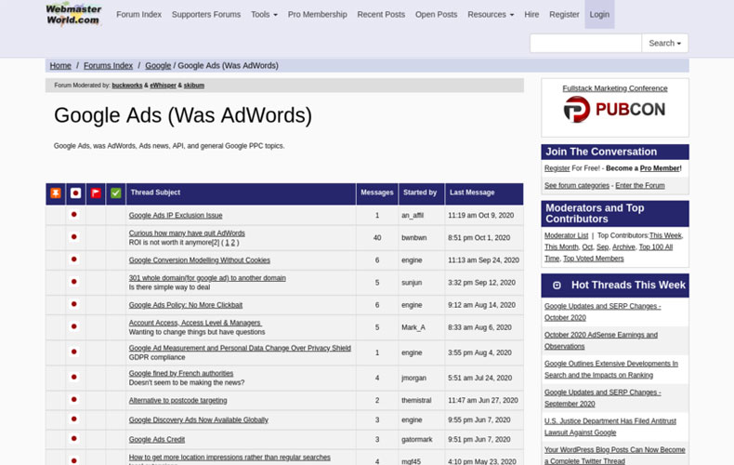Click red dot beside 301 whole domain thread
Screen dimensions: 734x465
tap(74, 282)
